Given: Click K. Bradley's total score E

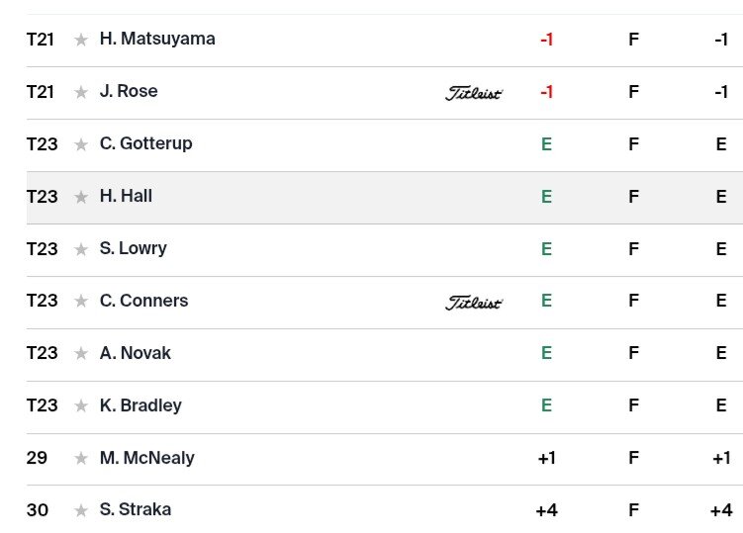Looking at the screenshot, I should tap(721, 405).
